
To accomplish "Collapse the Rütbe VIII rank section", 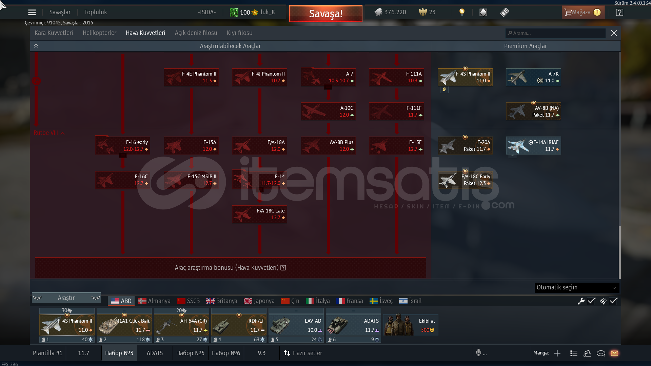I will pyautogui.click(x=63, y=133).
